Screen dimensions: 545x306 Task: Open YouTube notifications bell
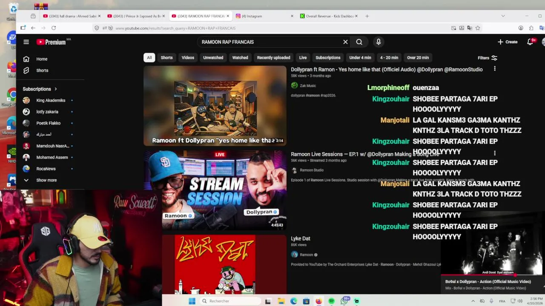pyautogui.click(x=530, y=42)
